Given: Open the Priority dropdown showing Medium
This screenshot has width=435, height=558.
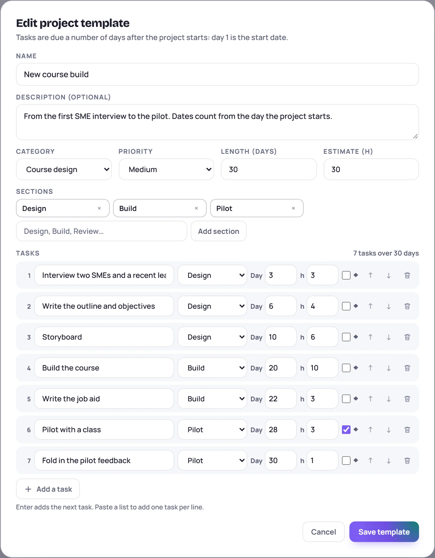Looking at the screenshot, I should [x=166, y=170].
